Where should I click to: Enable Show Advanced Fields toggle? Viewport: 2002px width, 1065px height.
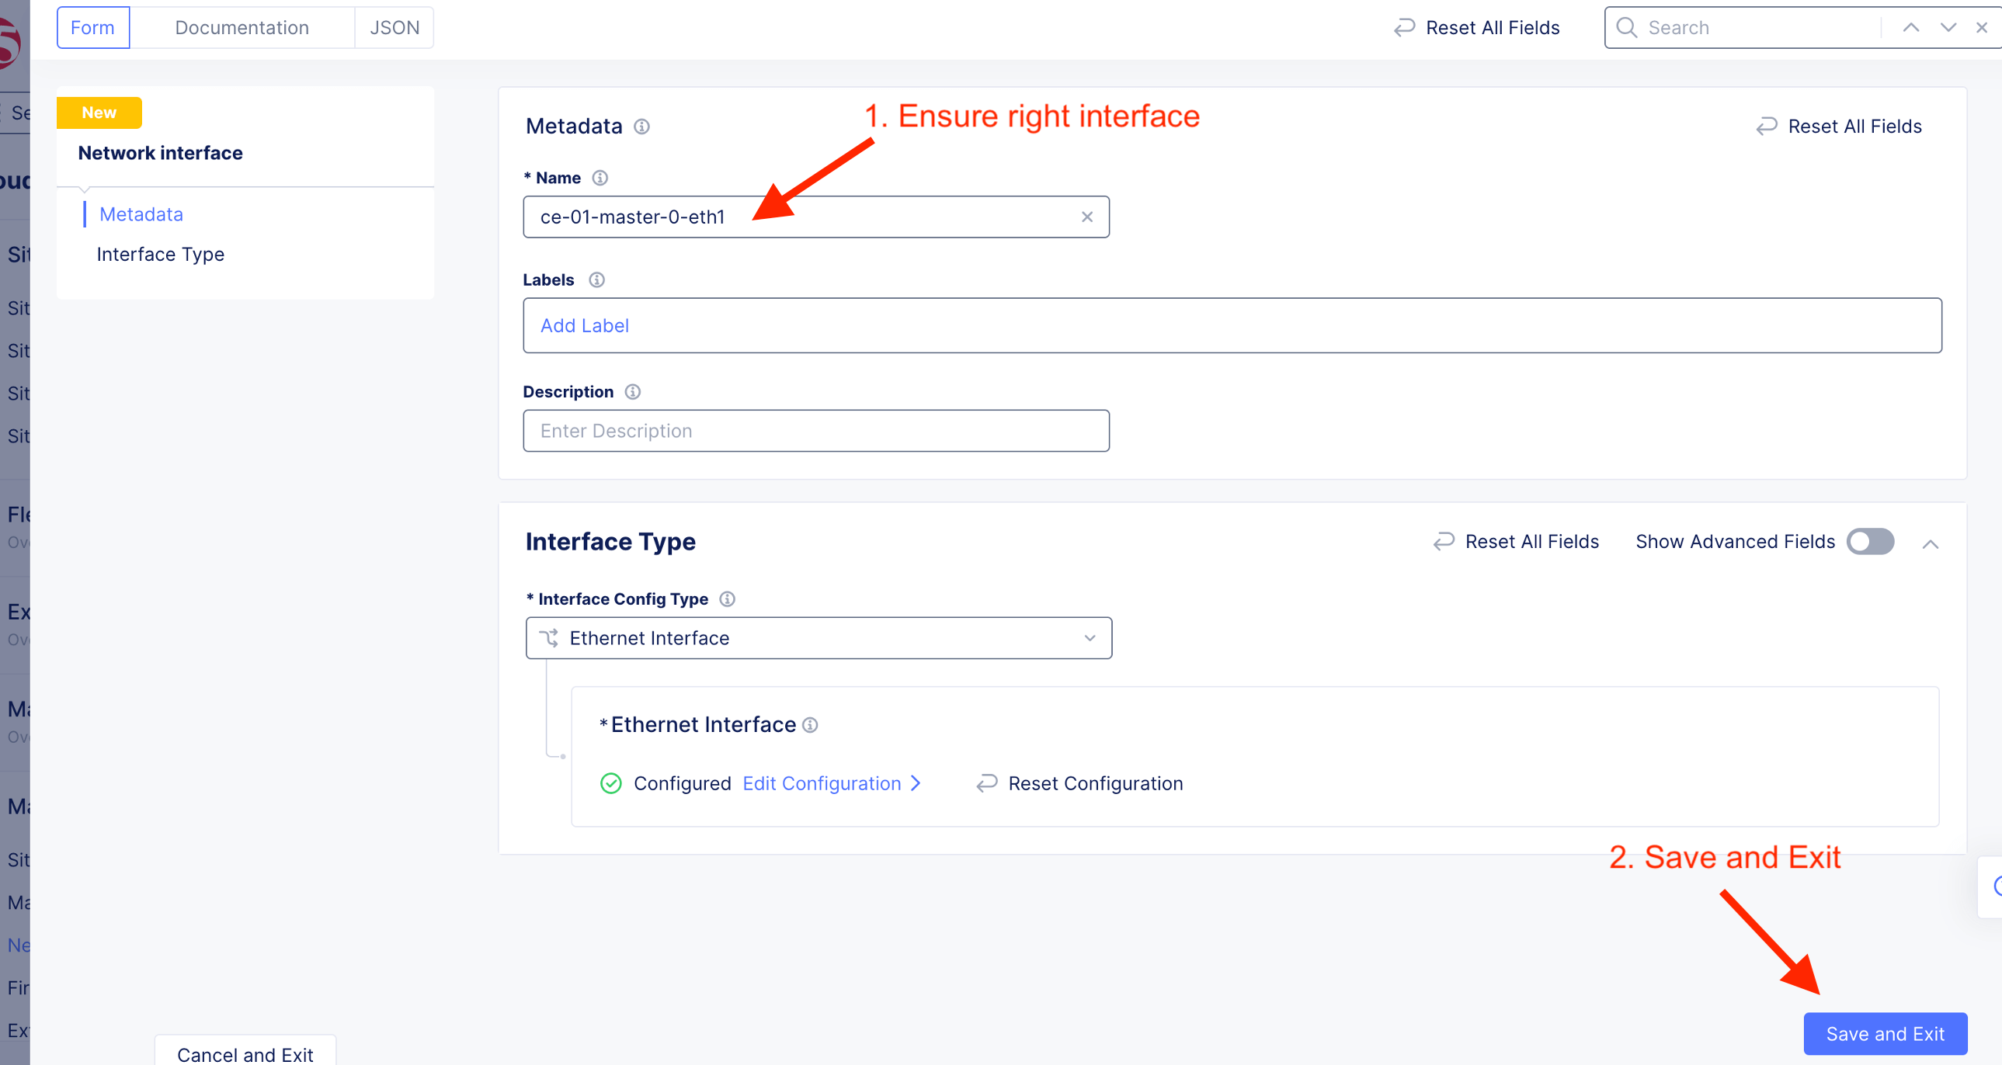pyautogui.click(x=1870, y=542)
